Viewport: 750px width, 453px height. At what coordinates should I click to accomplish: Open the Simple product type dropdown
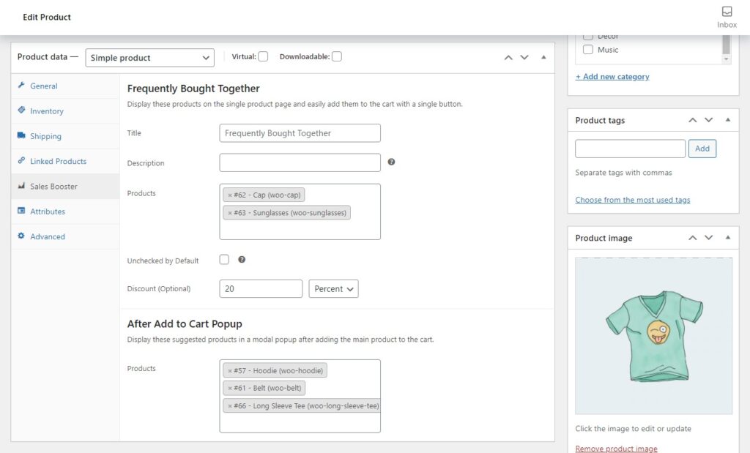tap(149, 58)
